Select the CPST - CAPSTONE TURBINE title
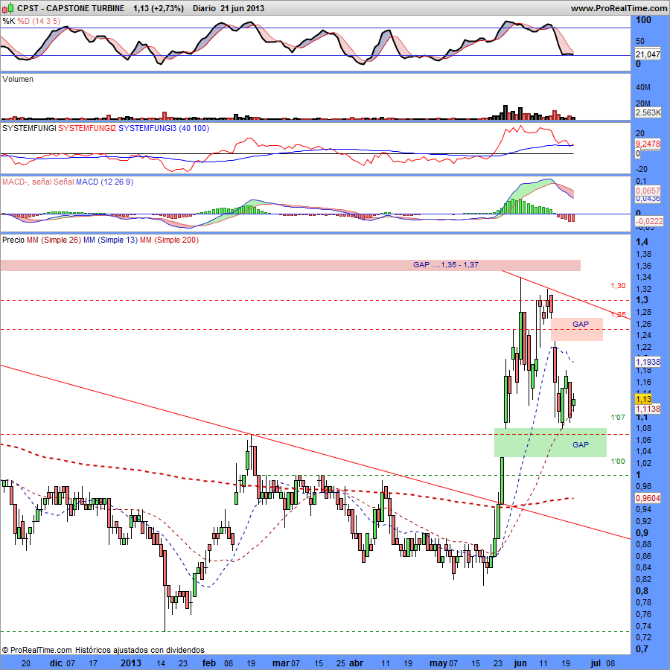Viewport: 670px width, 670px height. pos(71,8)
